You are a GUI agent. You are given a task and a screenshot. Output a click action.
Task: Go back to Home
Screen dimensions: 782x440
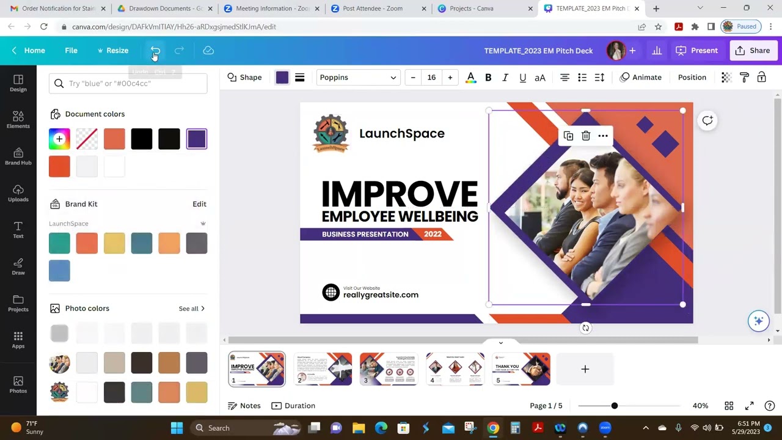(x=28, y=51)
